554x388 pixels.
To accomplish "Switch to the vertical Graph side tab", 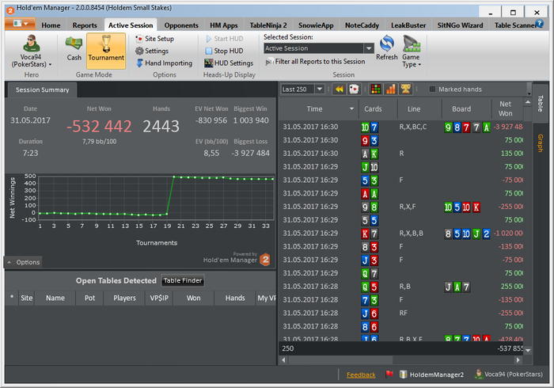I will tap(541, 143).
